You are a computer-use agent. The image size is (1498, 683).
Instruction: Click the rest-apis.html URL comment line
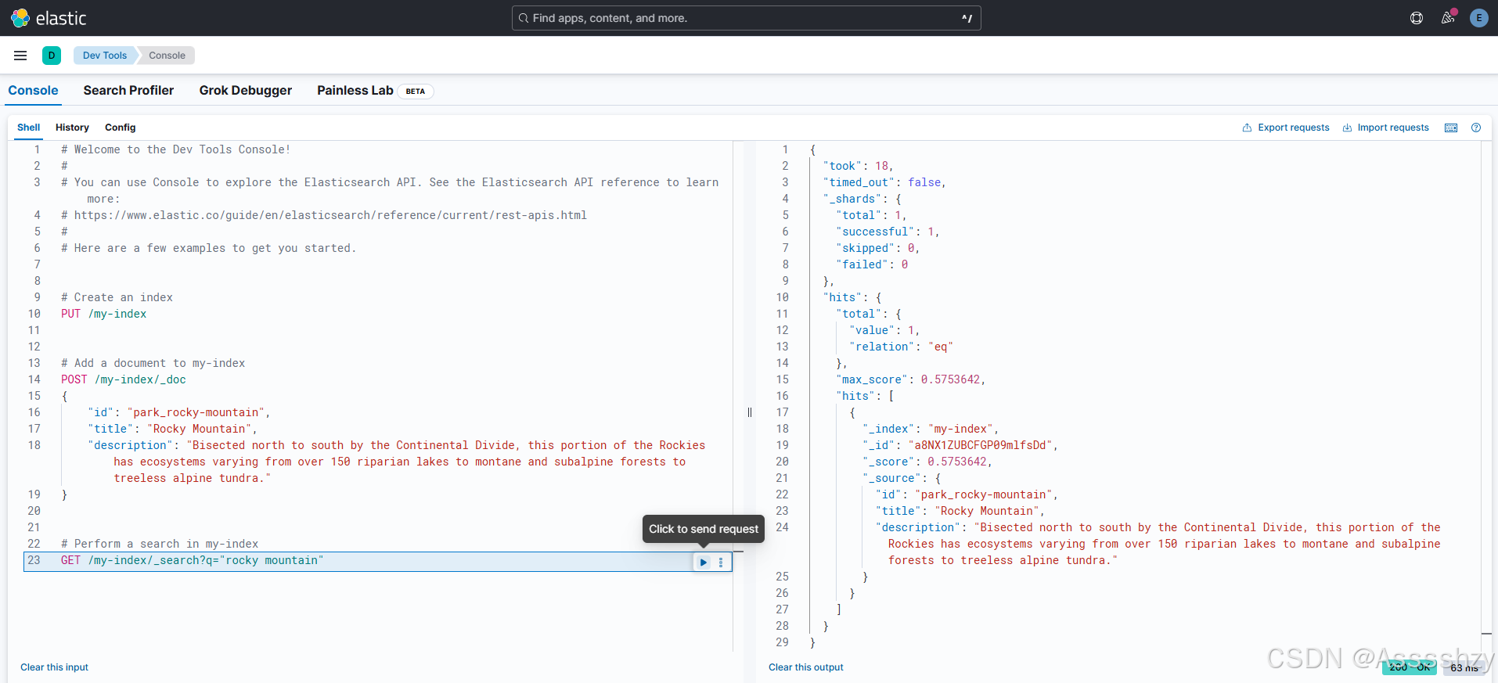click(324, 215)
